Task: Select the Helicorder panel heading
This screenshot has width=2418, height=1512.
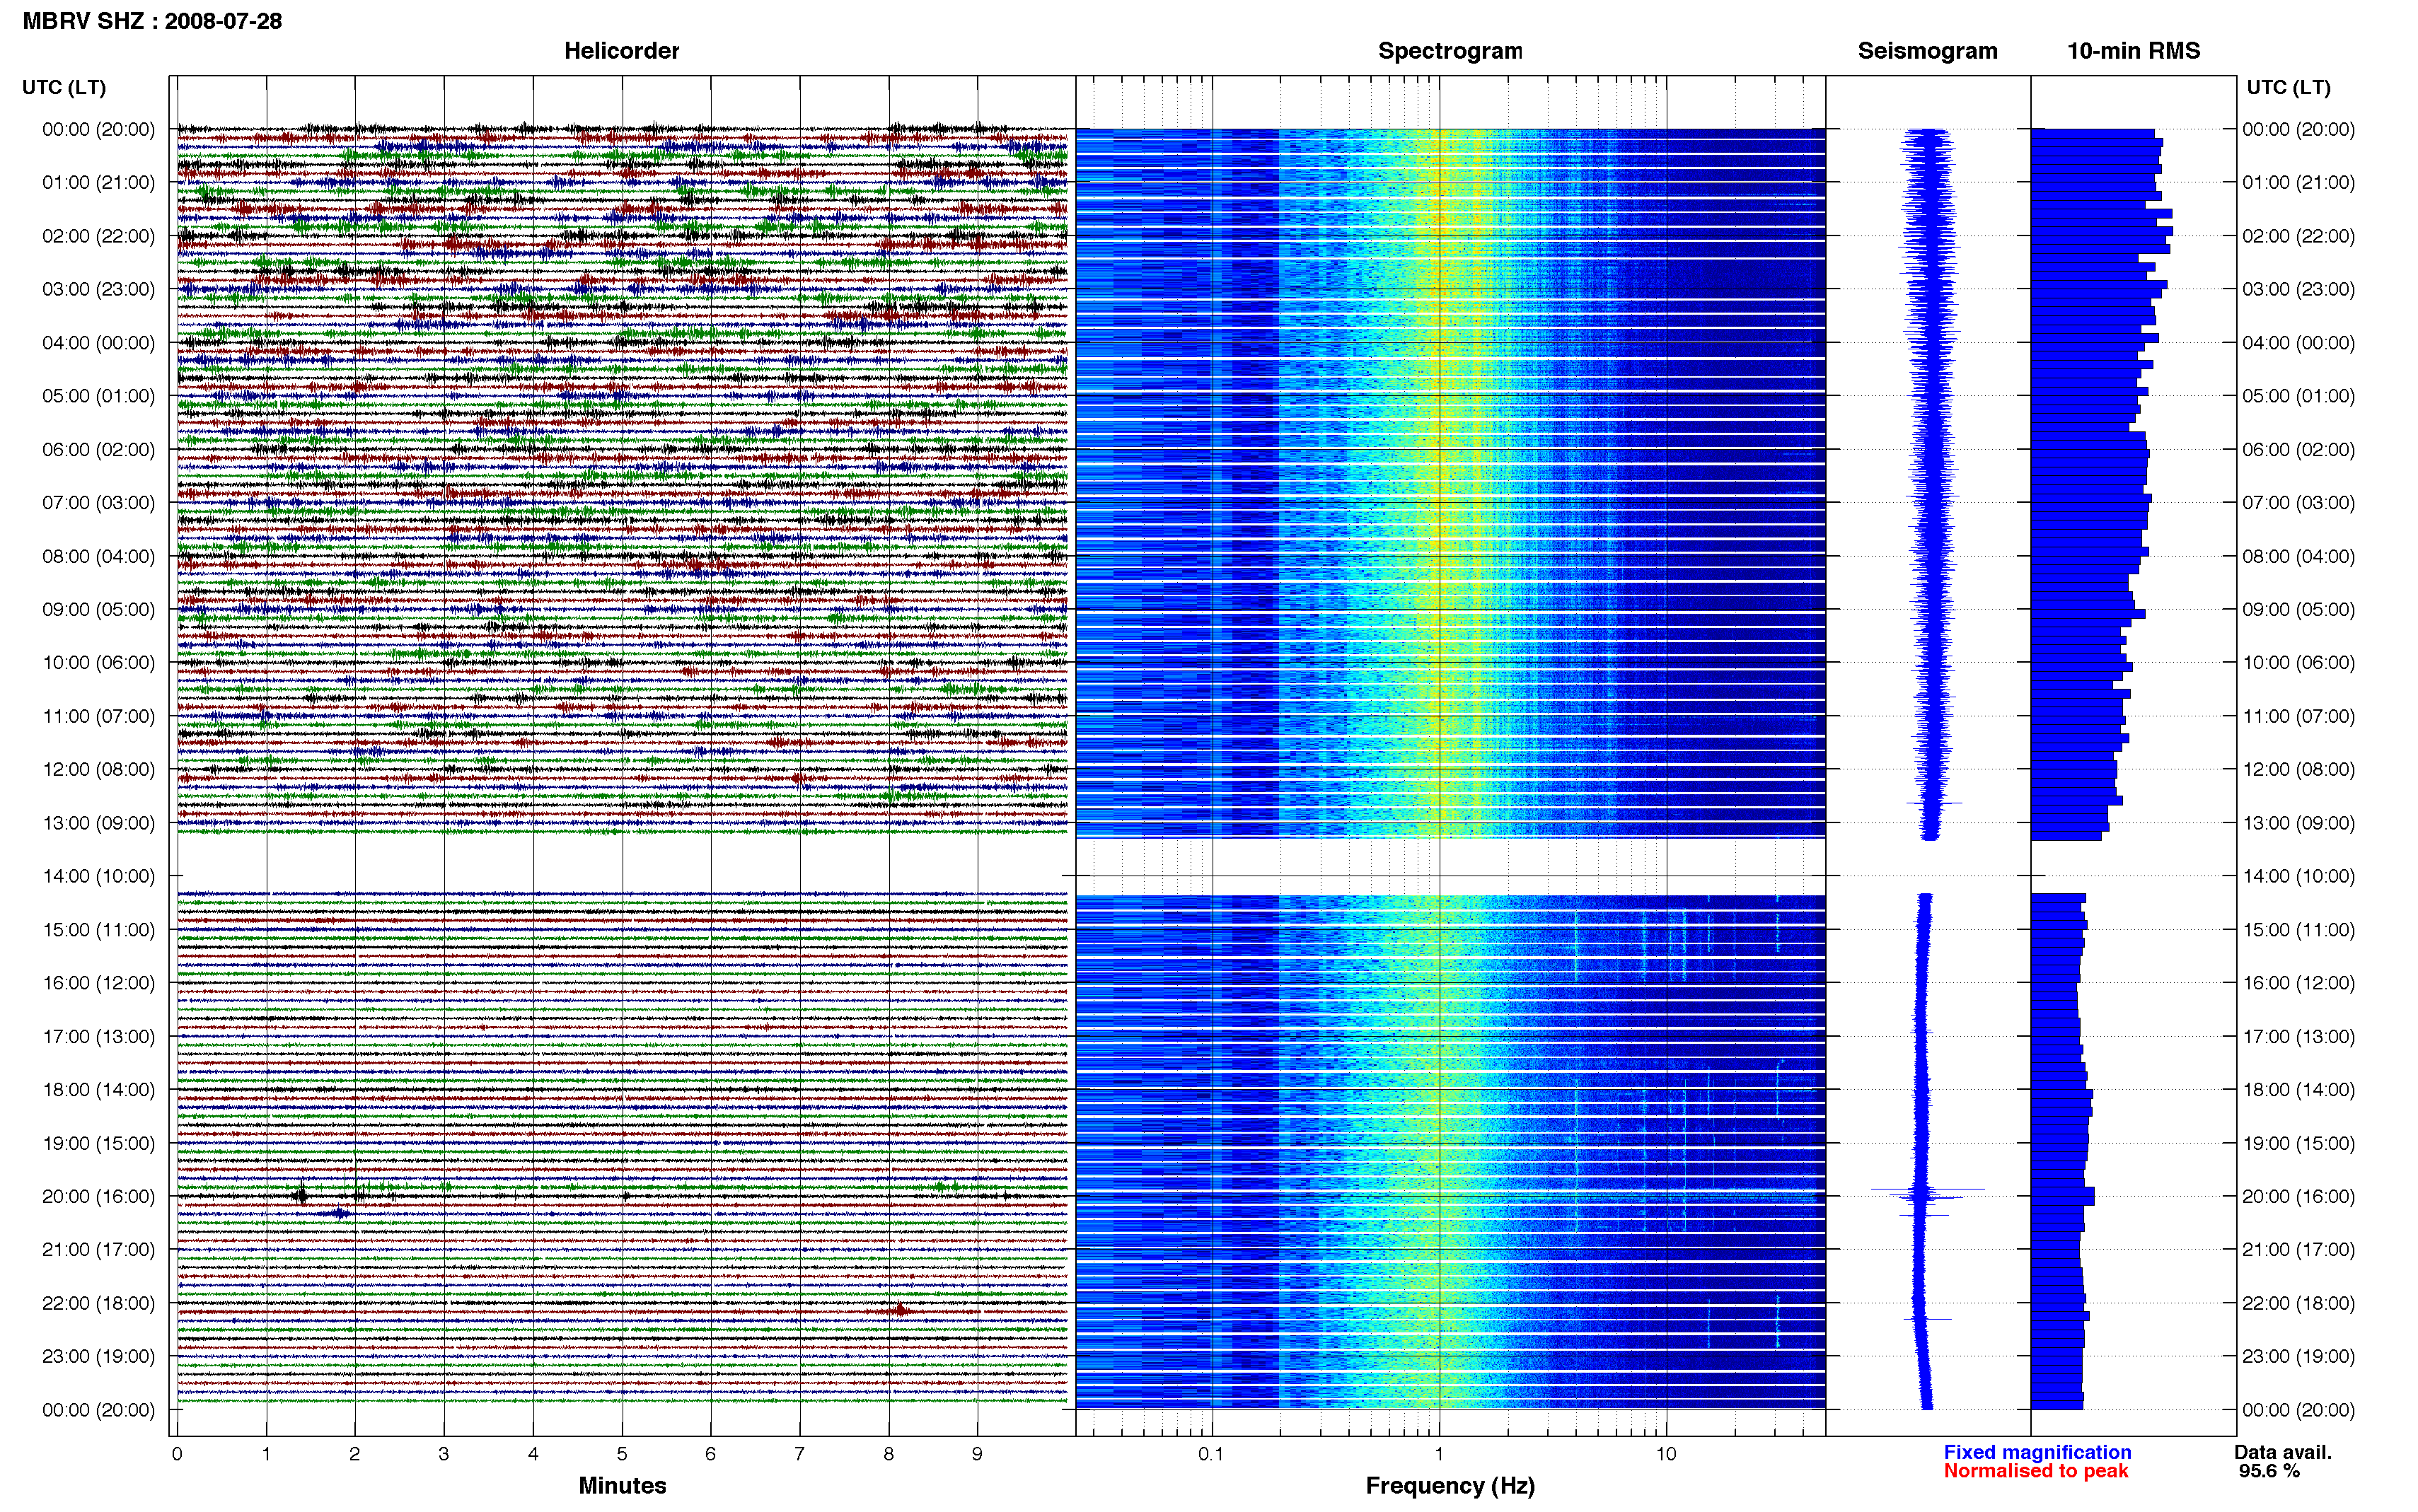Action: (x=621, y=51)
